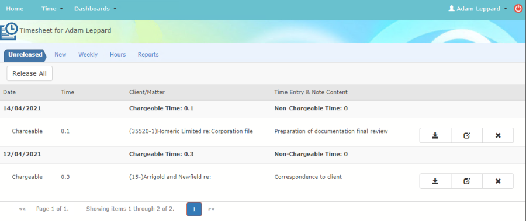Click the Release All button
The width and height of the screenshot is (526, 221).
tap(30, 73)
